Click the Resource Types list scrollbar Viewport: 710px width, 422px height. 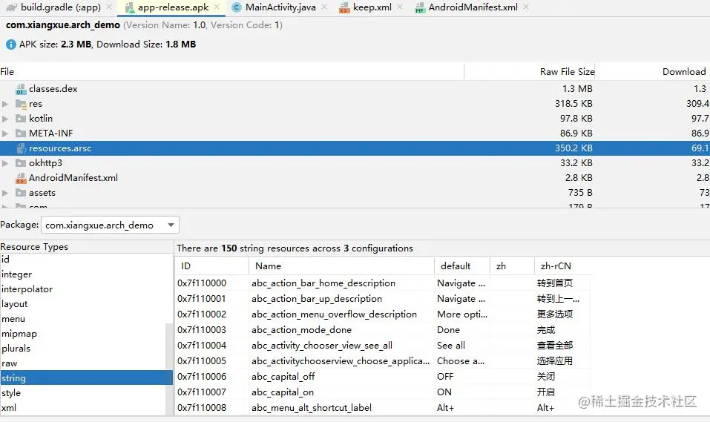(x=169, y=369)
